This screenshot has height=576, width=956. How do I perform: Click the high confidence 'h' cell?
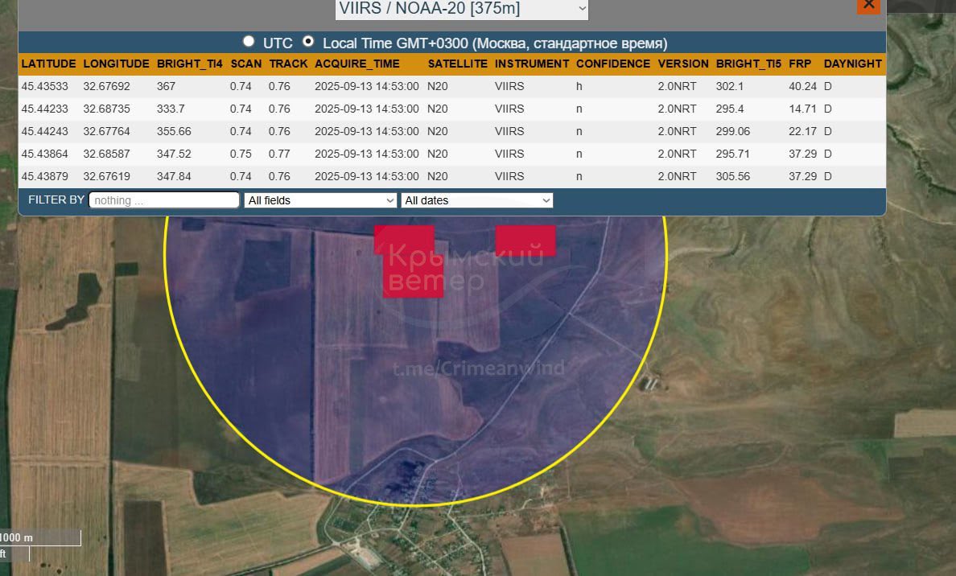(x=579, y=86)
